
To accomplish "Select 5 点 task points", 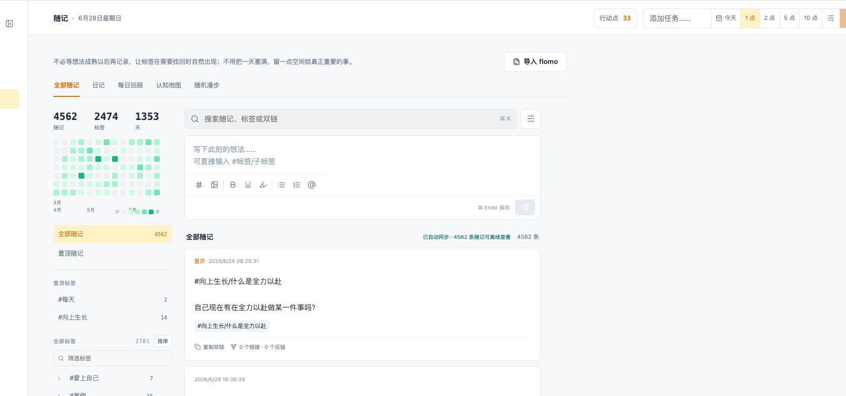I will (789, 18).
